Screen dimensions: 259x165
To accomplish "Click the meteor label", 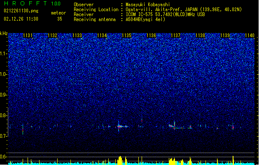I will pos(58,13).
